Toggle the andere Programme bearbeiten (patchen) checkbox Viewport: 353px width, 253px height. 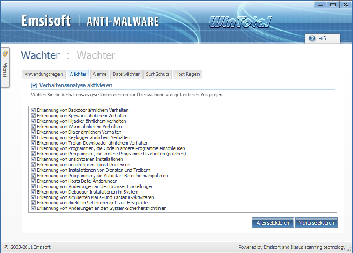point(33,154)
